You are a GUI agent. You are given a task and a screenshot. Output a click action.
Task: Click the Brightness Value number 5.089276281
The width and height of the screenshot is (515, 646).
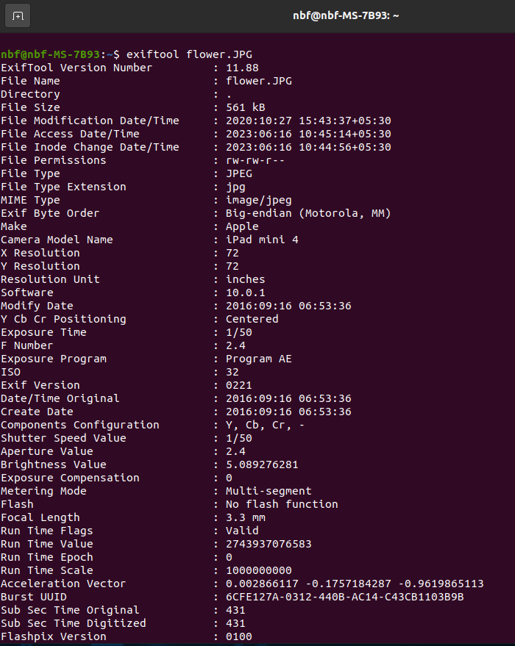pos(262,464)
